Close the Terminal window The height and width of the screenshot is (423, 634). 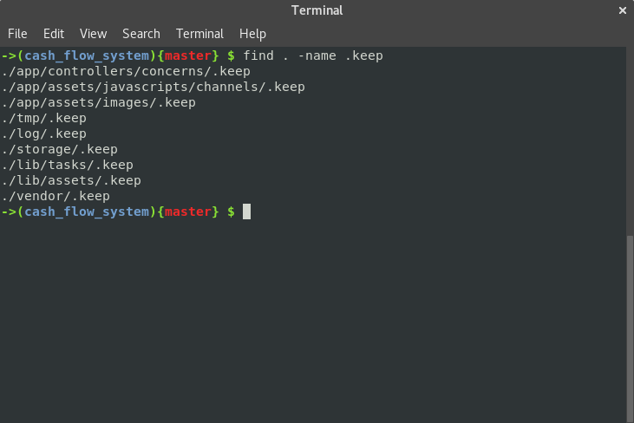622,10
